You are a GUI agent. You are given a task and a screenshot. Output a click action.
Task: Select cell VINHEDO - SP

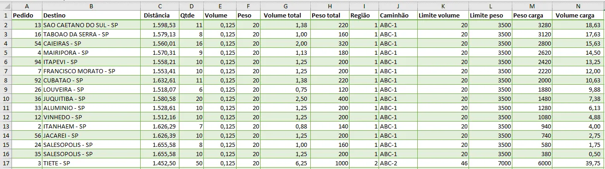pyautogui.click(x=92, y=117)
